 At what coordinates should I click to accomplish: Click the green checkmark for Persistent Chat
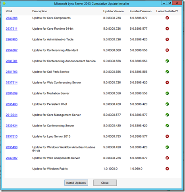[167, 104]
